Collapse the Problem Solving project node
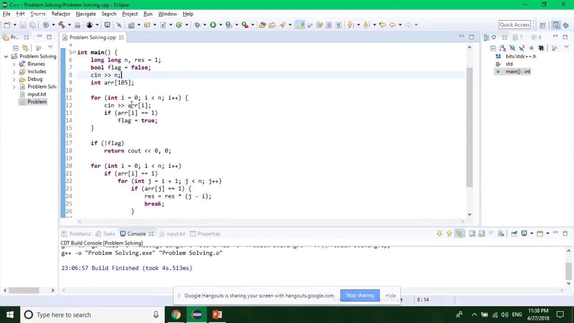The height and width of the screenshot is (323, 574). [6, 57]
